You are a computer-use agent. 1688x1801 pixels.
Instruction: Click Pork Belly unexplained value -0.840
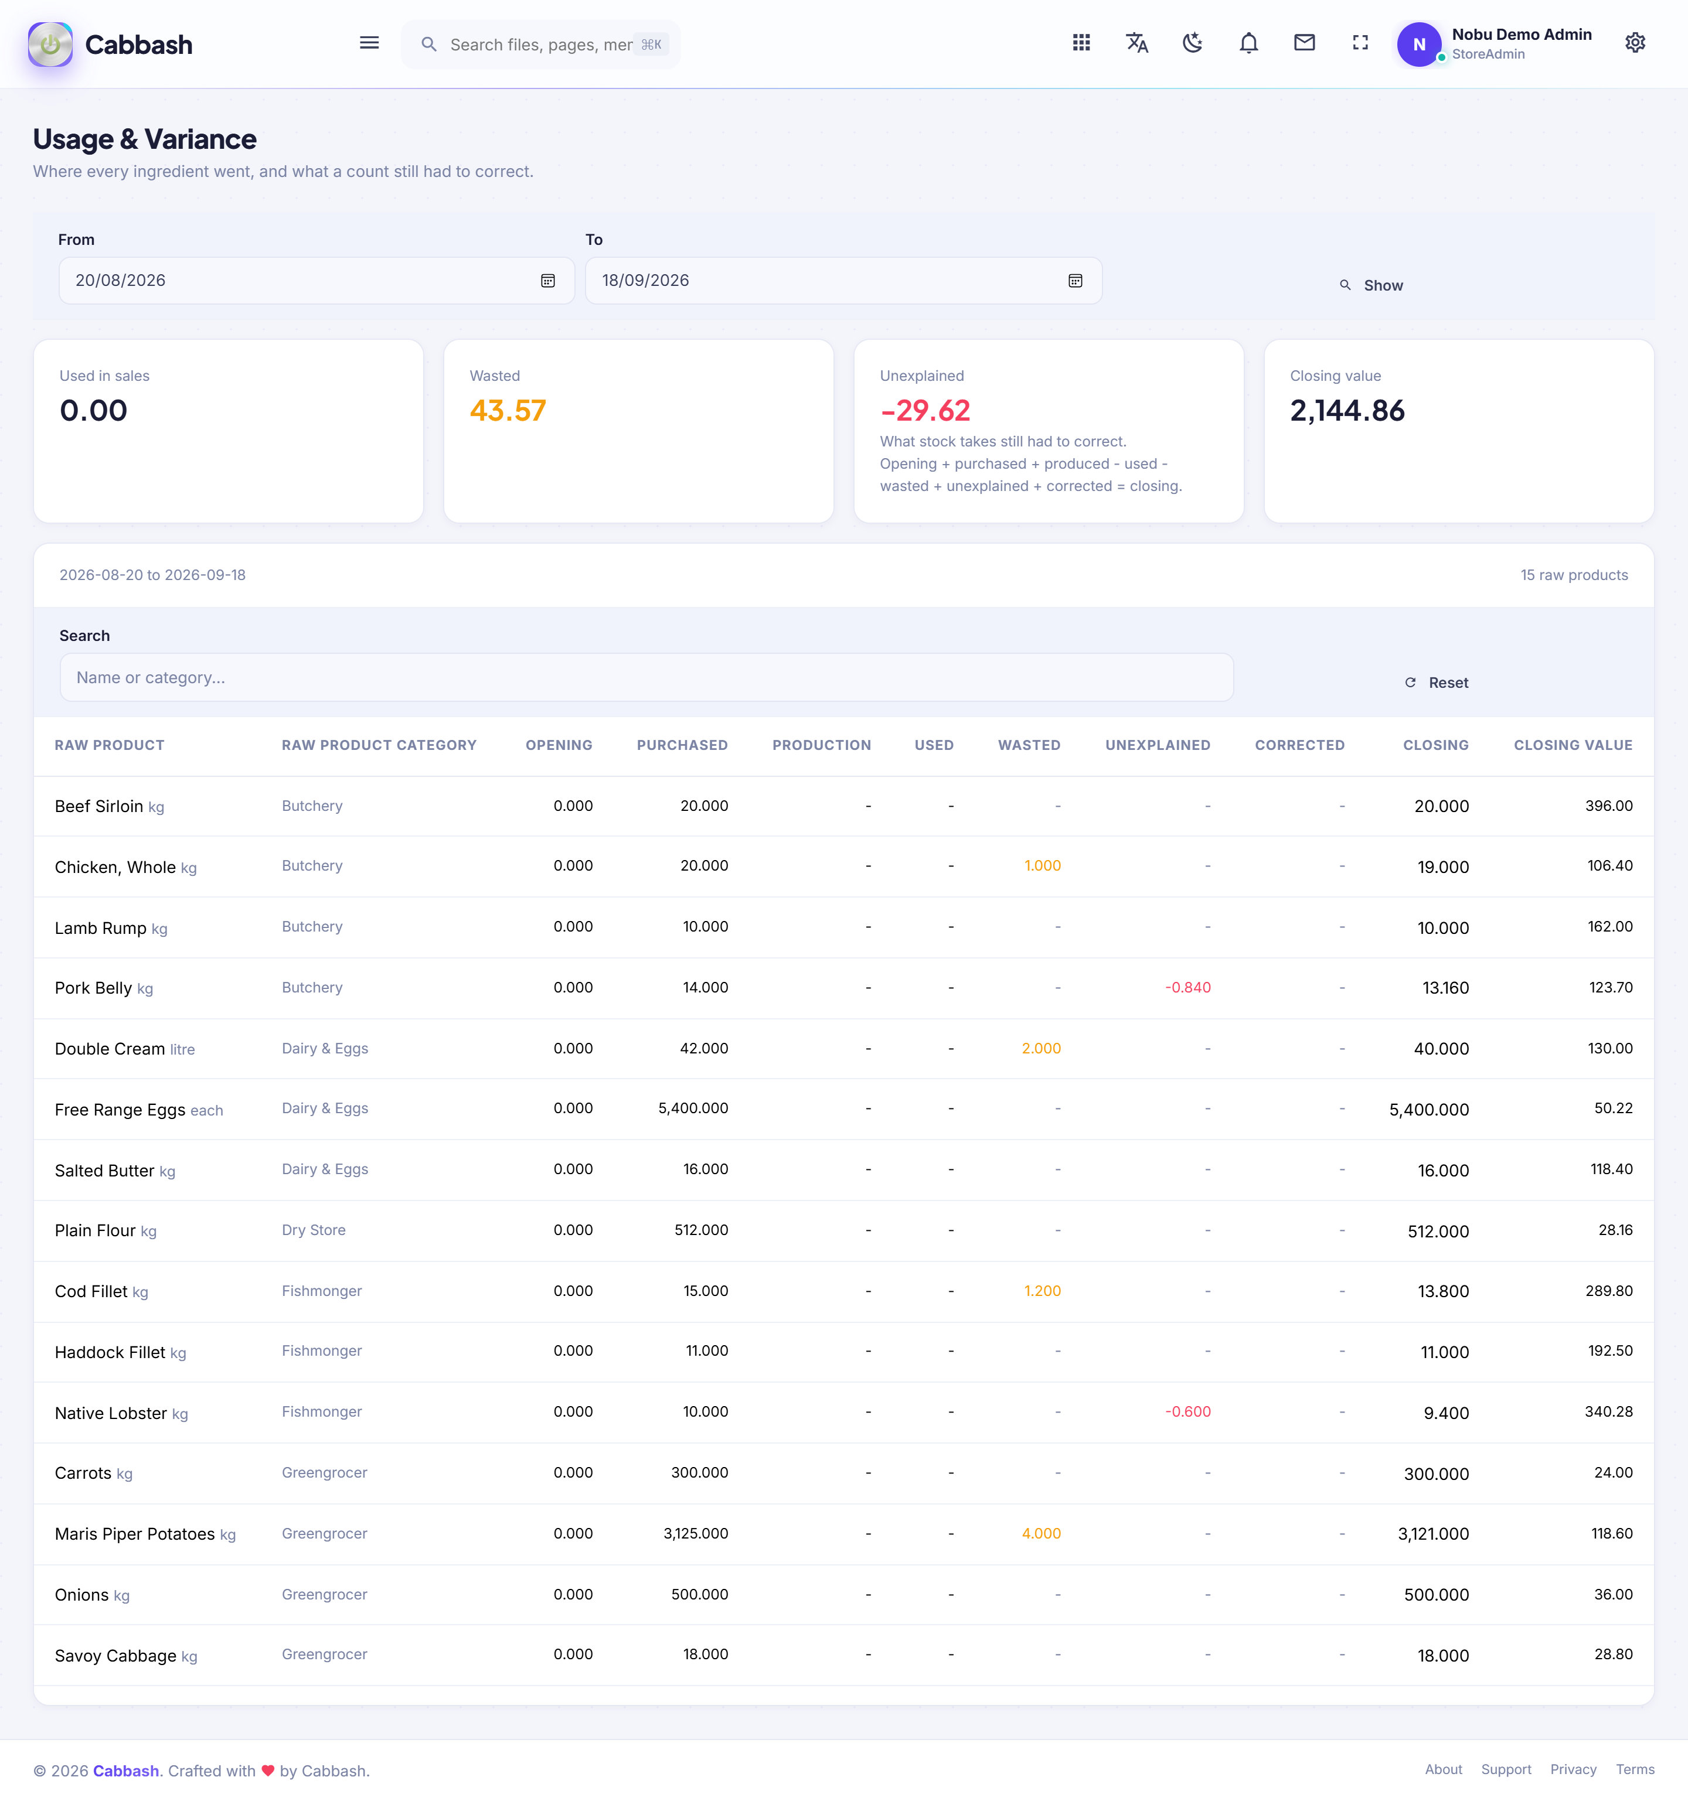coord(1188,987)
